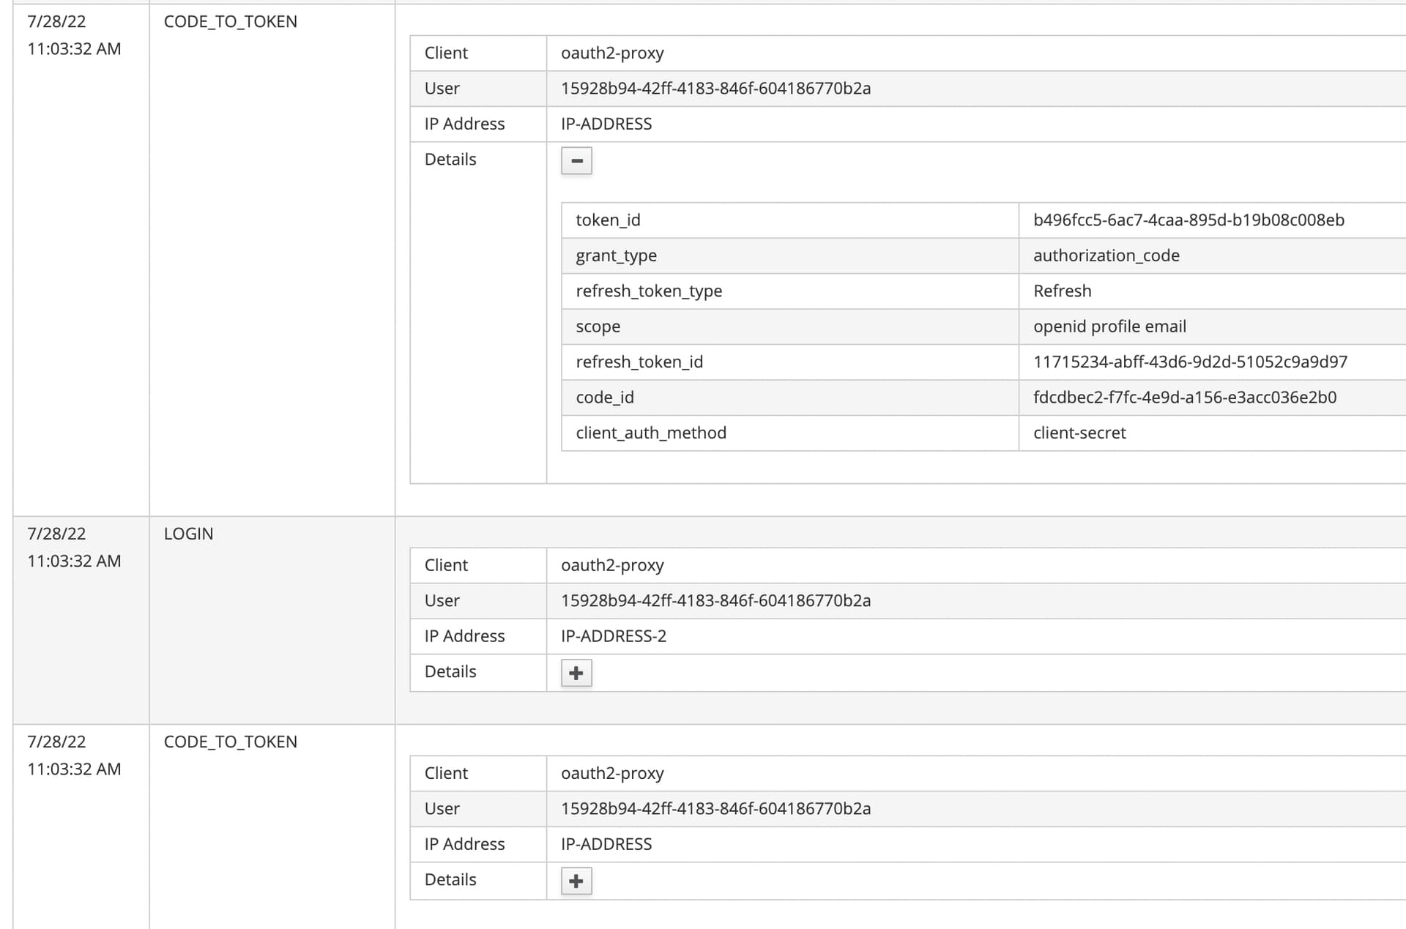Viewport: 1406px width, 929px height.
Task: Open the user 15928b94 in the first event
Action: pos(715,88)
